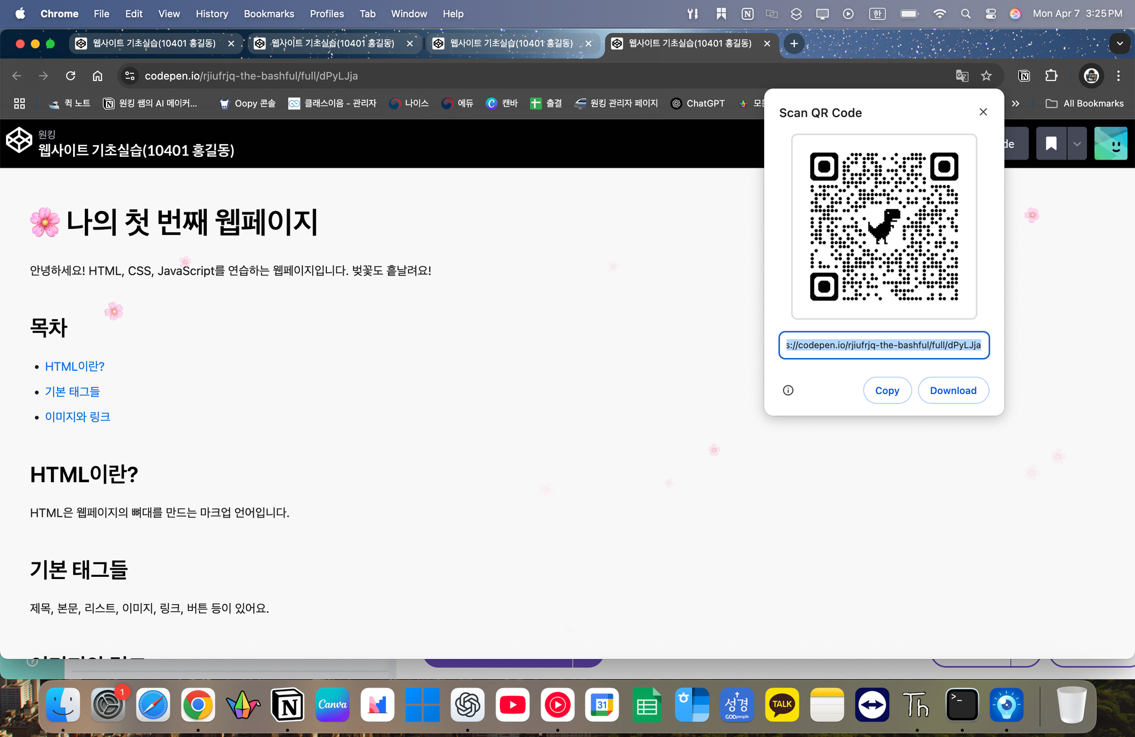Show more bookmarks chevron
The image size is (1135, 737).
(x=1015, y=104)
